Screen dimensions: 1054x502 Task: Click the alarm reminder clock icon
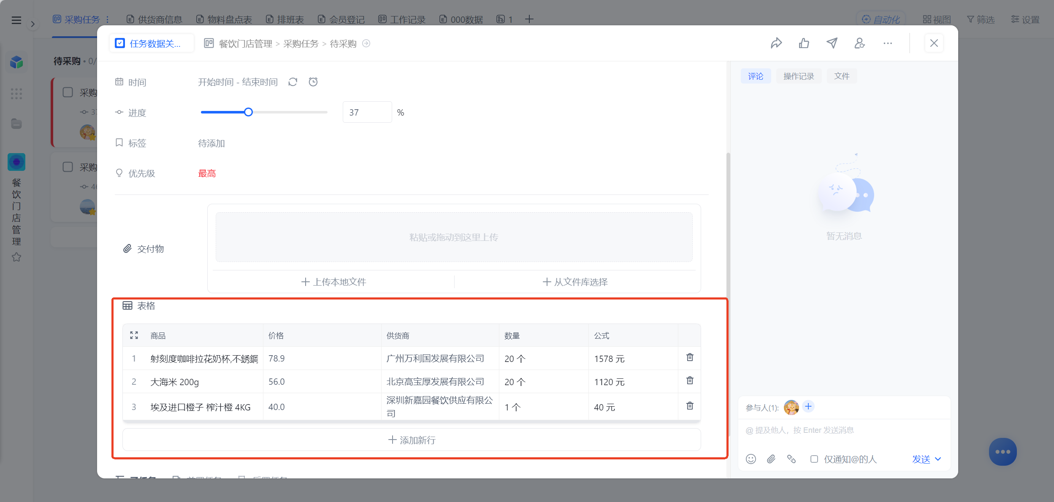click(313, 82)
